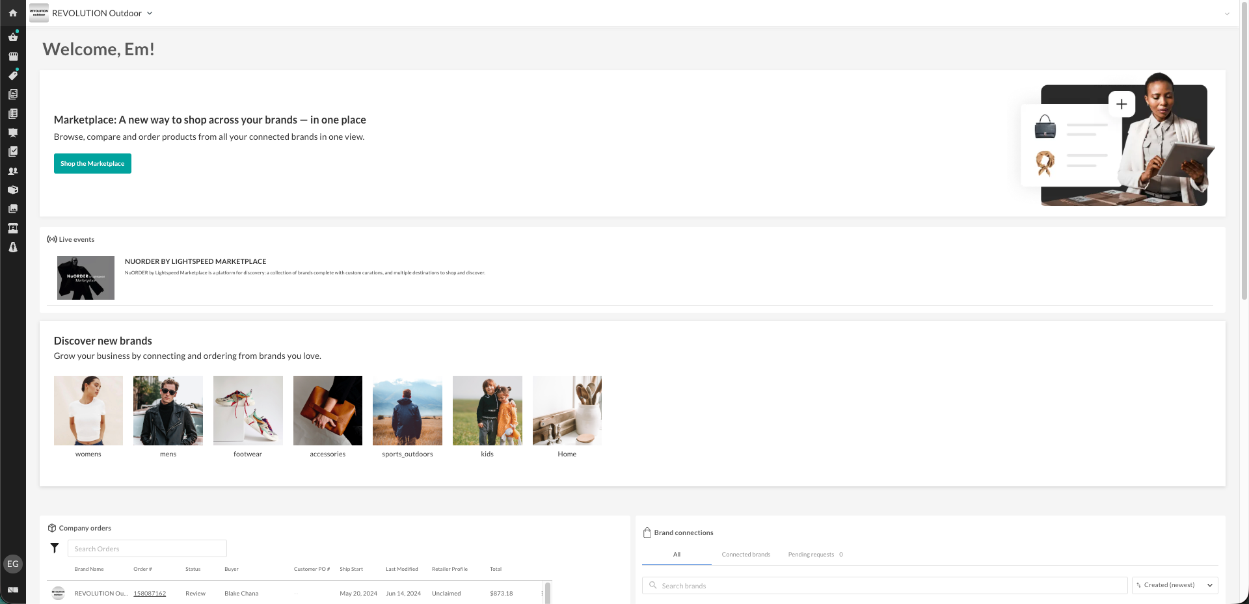Open the presentation board sidebar icon
This screenshot has width=1249, height=604.
tap(13, 133)
